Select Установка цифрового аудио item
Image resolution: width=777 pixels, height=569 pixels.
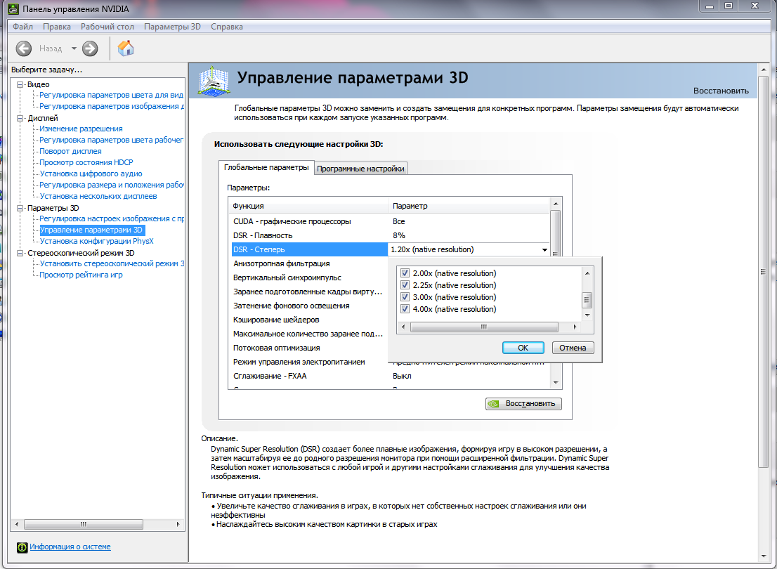pos(91,174)
